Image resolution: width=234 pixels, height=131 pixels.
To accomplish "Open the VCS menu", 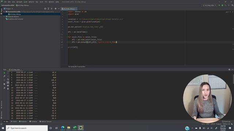I will 46,2.
